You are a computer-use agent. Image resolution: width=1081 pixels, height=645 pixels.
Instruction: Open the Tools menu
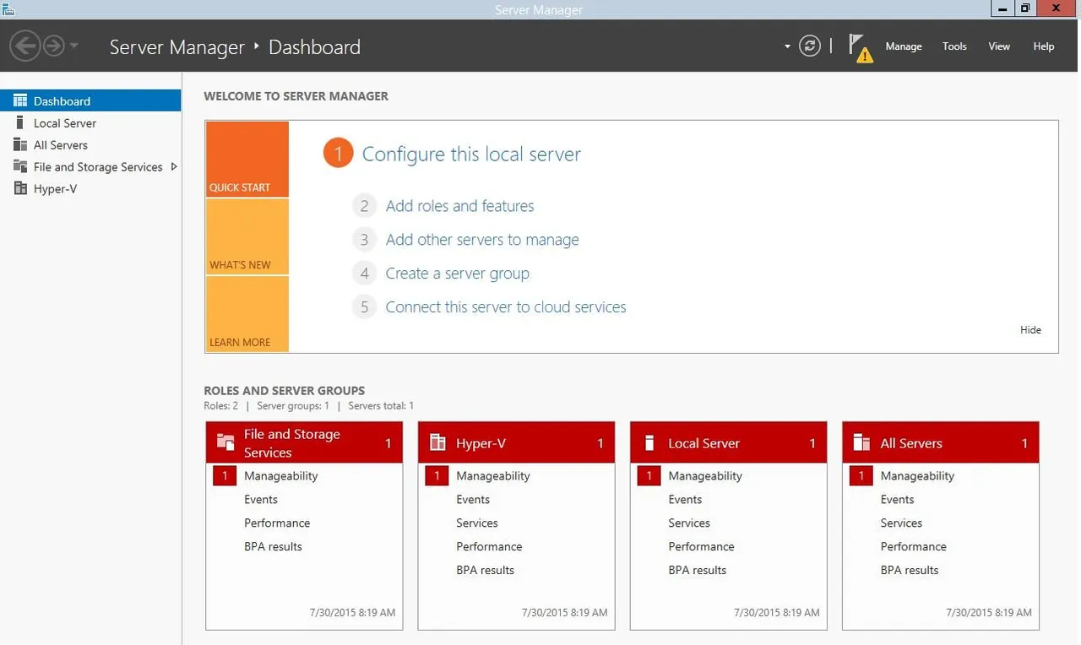point(954,46)
